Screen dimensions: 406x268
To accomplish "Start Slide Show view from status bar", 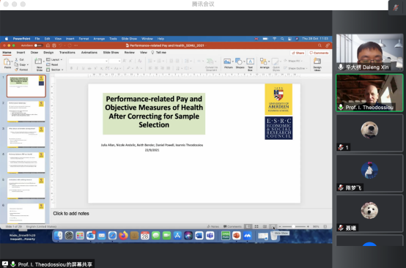I will [273, 226].
